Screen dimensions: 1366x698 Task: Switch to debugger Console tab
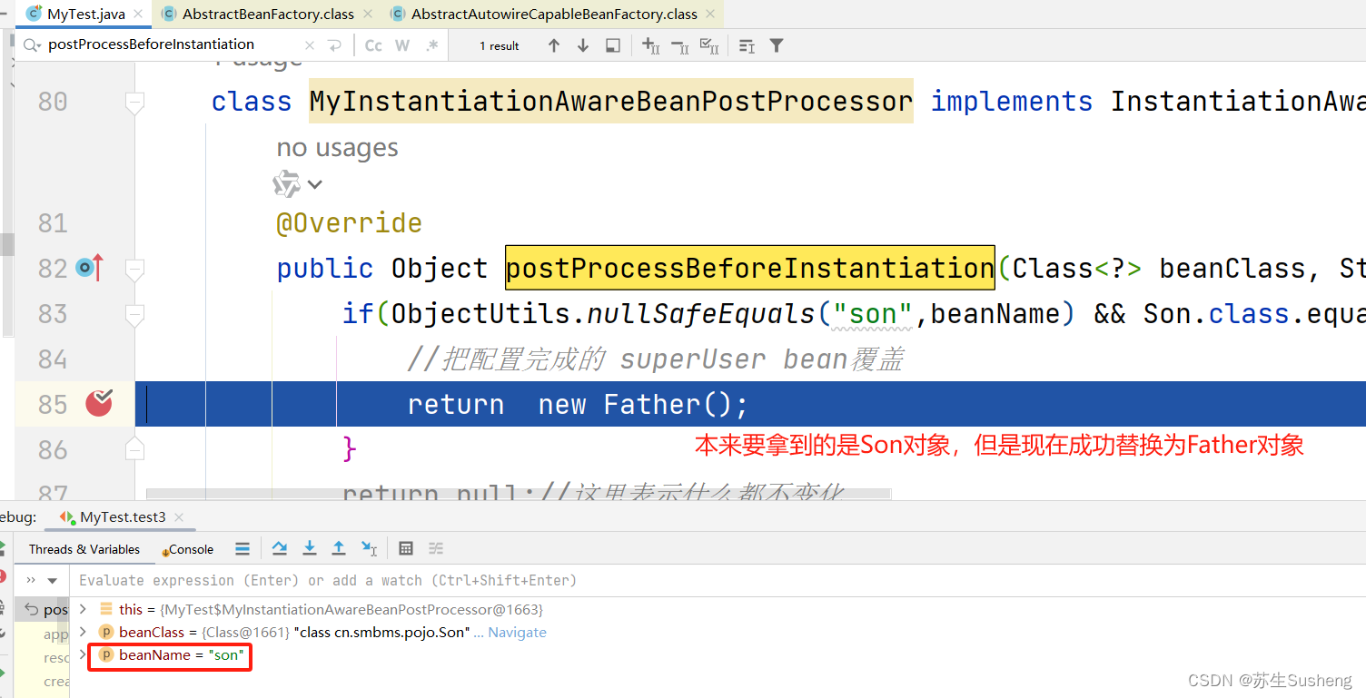tap(188, 549)
